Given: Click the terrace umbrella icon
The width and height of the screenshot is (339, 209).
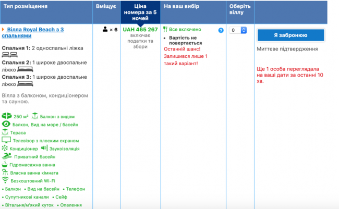Looking at the screenshot, I should tap(5, 132).
